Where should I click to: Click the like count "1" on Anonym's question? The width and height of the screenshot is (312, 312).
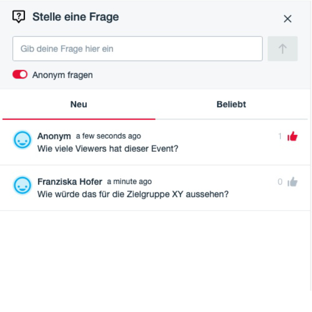[x=280, y=137]
